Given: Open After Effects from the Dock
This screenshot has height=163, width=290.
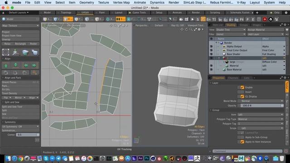Looking at the screenshot, I should pyautogui.click(x=140, y=158).
